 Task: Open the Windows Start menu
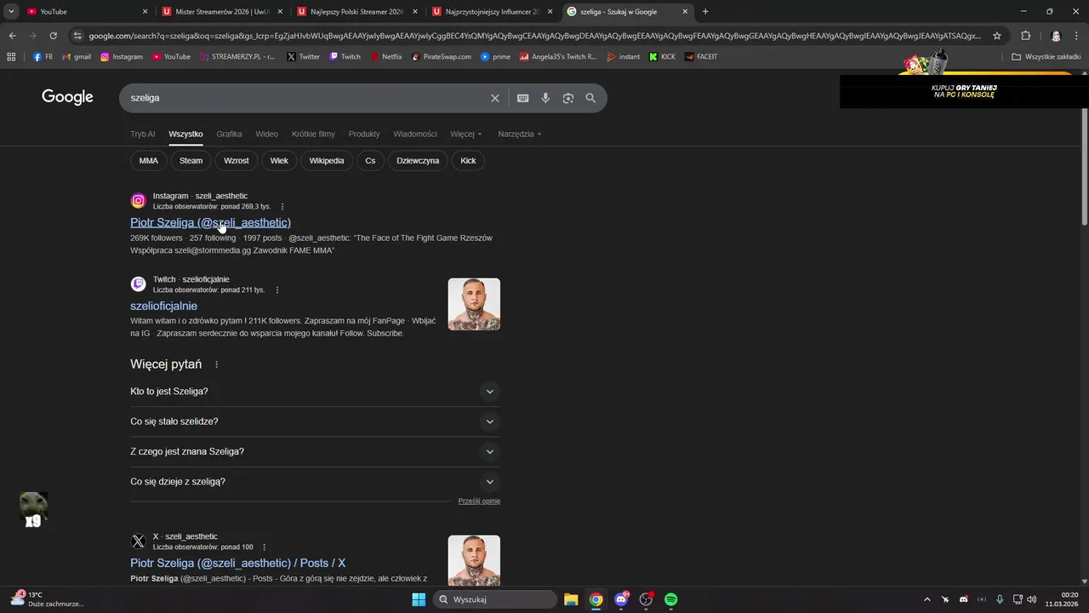tap(419, 599)
